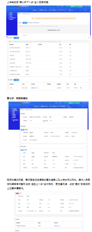This screenshot has width=92, height=232.
Task: Click the blue add button beside 证件表
Action: (x=16, y=38)
